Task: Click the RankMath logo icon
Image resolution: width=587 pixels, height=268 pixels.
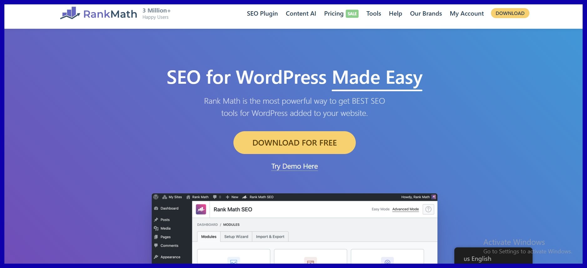Action: (x=70, y=13)
